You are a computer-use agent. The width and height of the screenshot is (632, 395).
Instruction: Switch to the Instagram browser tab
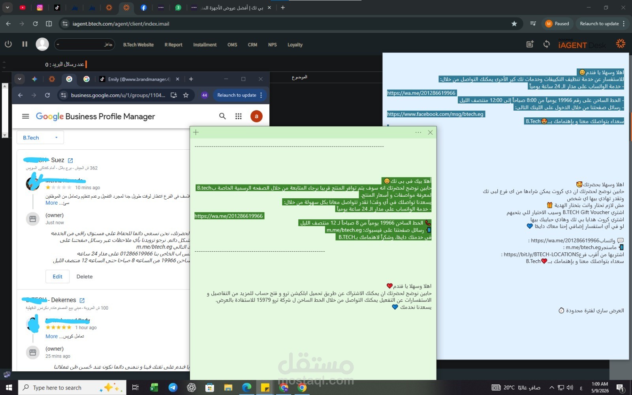click(x=40, y=8)
